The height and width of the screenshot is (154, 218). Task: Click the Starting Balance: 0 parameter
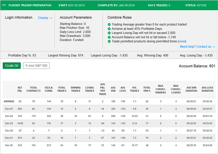click(x=73, y=24)
